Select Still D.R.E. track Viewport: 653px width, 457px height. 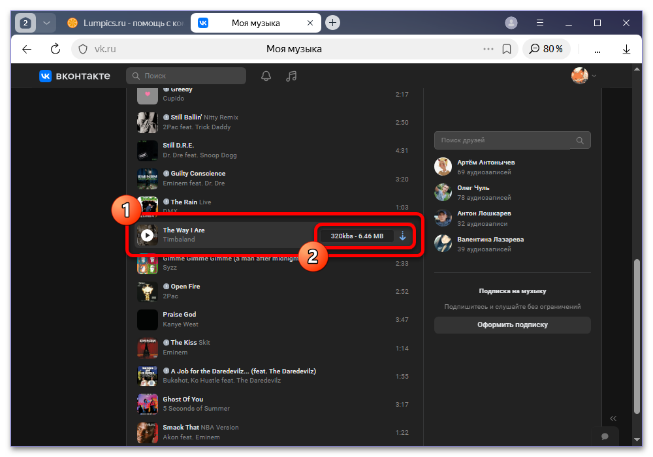point(274,150)
